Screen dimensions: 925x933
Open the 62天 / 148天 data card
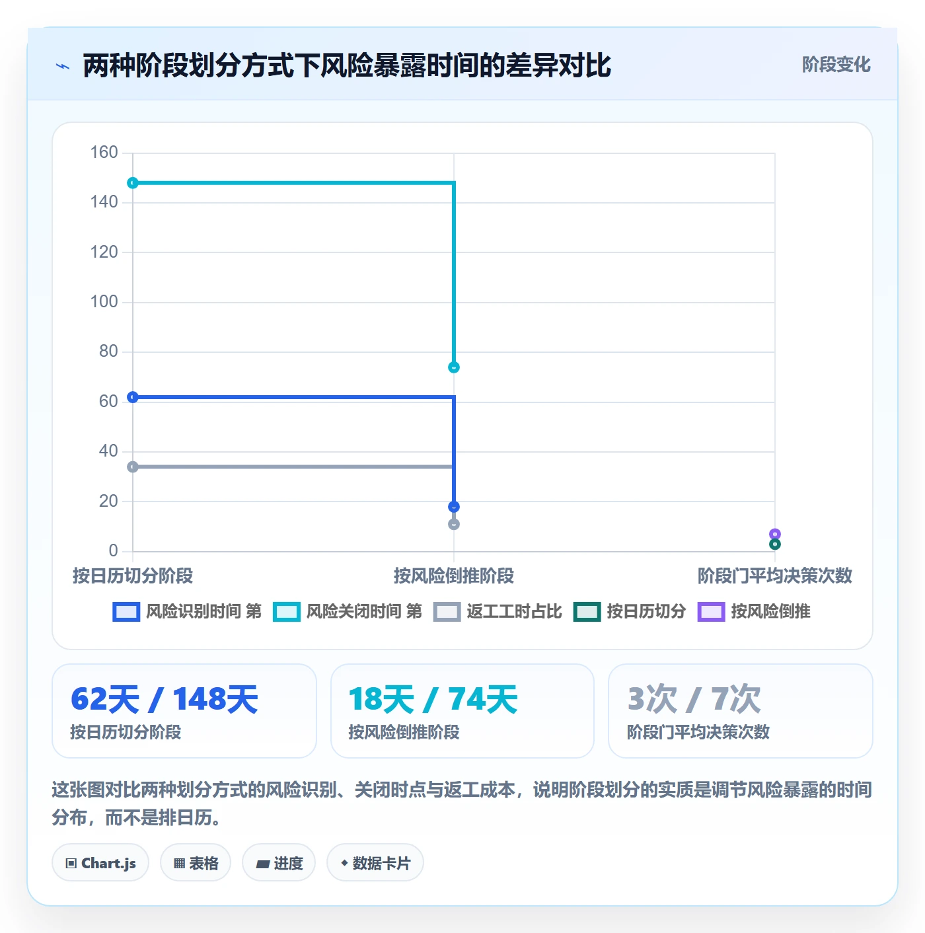click(x=184, y=711)
